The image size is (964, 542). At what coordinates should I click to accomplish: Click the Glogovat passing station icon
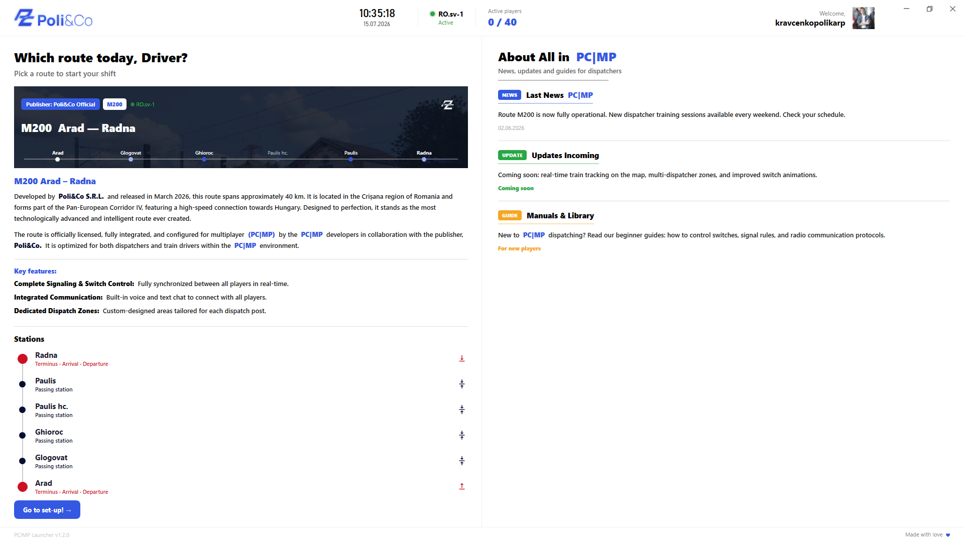click(x=462, y=461)
